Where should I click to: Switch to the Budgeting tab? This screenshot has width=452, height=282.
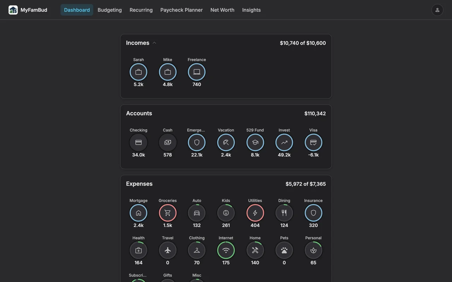(x=109, y=10)
